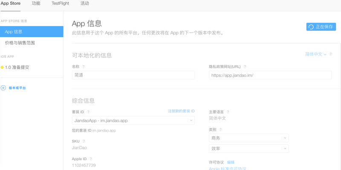The height and width of the screenshot is (170, 341).
Task: Switch to the 功能 tab
Action: (x=36, y=3)
